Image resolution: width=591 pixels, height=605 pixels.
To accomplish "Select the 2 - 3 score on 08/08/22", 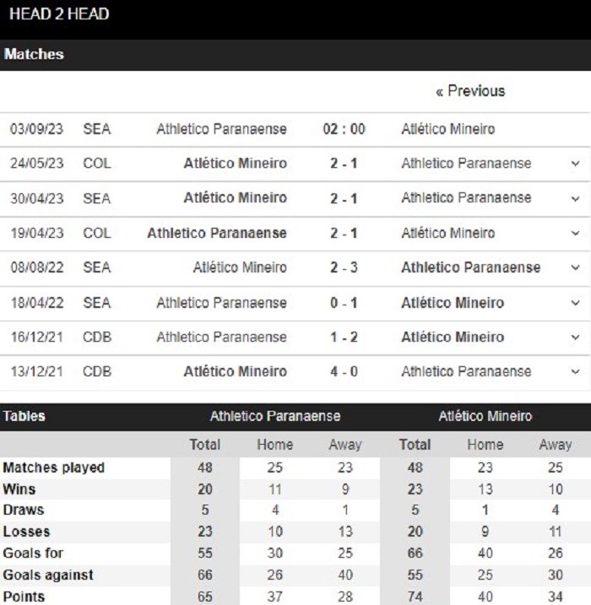I will click(344, 267).
